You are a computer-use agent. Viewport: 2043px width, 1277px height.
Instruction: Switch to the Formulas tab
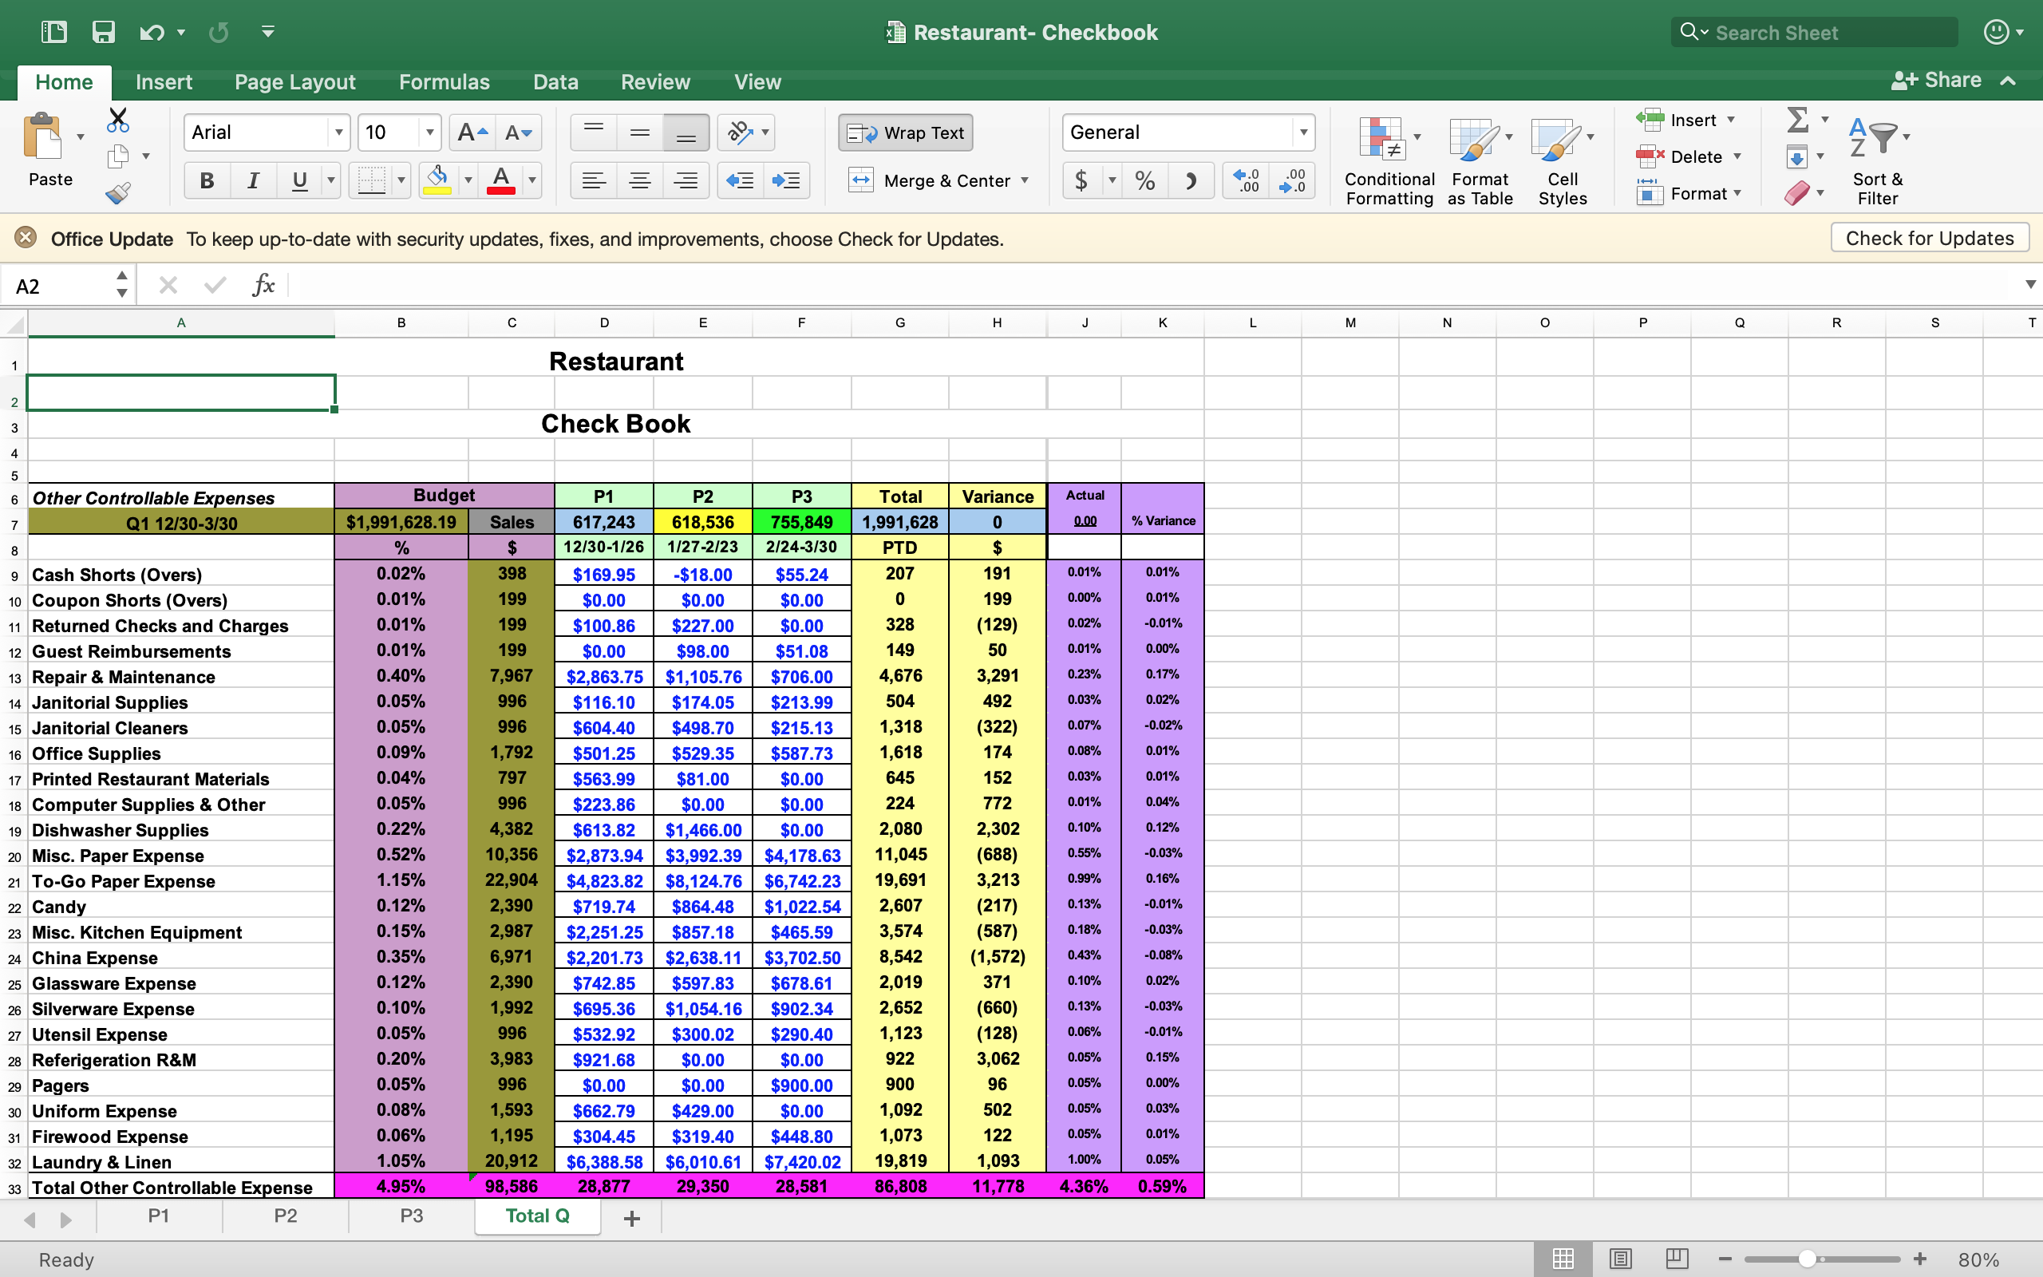pyautogui.click(x=444, y=82)
